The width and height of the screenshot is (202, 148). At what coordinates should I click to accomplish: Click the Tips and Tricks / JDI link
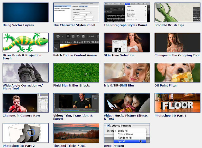point(69,146)
